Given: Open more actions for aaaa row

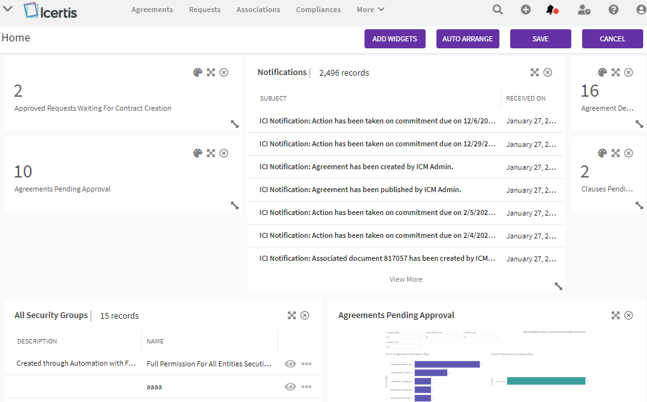Looking at the screenshot, I should 307,387.
